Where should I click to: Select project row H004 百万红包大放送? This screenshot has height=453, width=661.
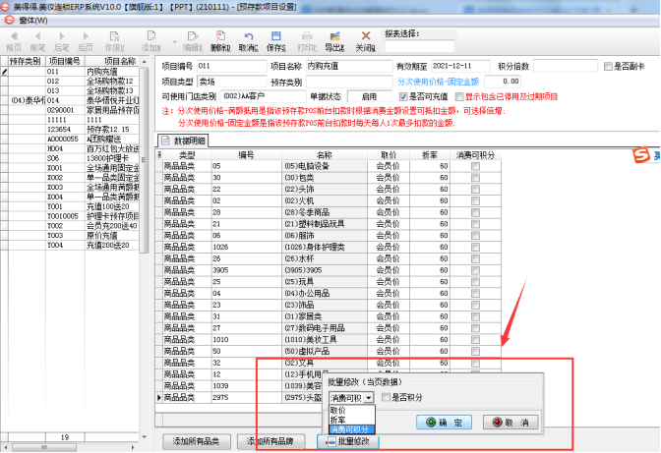pos(74,148)
